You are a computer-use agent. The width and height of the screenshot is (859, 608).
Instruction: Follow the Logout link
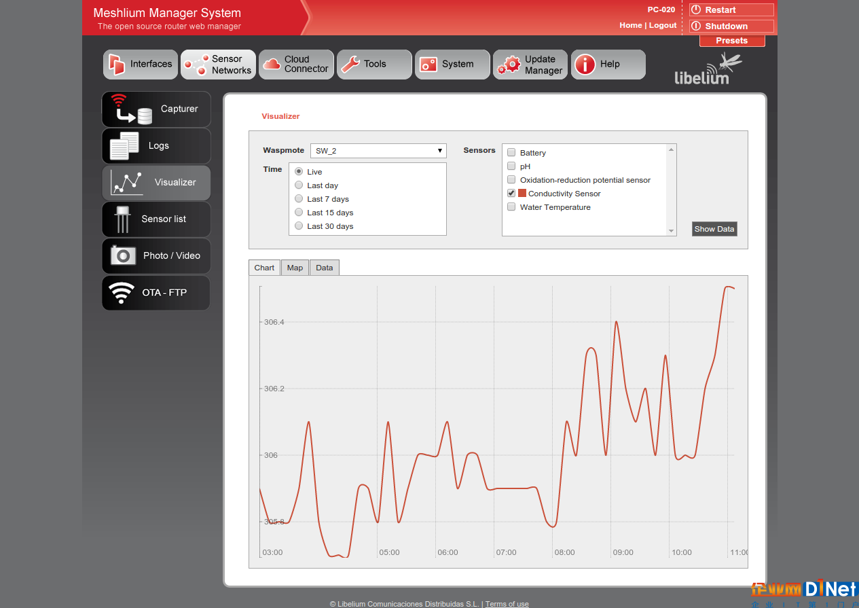[x=663, y=25]
